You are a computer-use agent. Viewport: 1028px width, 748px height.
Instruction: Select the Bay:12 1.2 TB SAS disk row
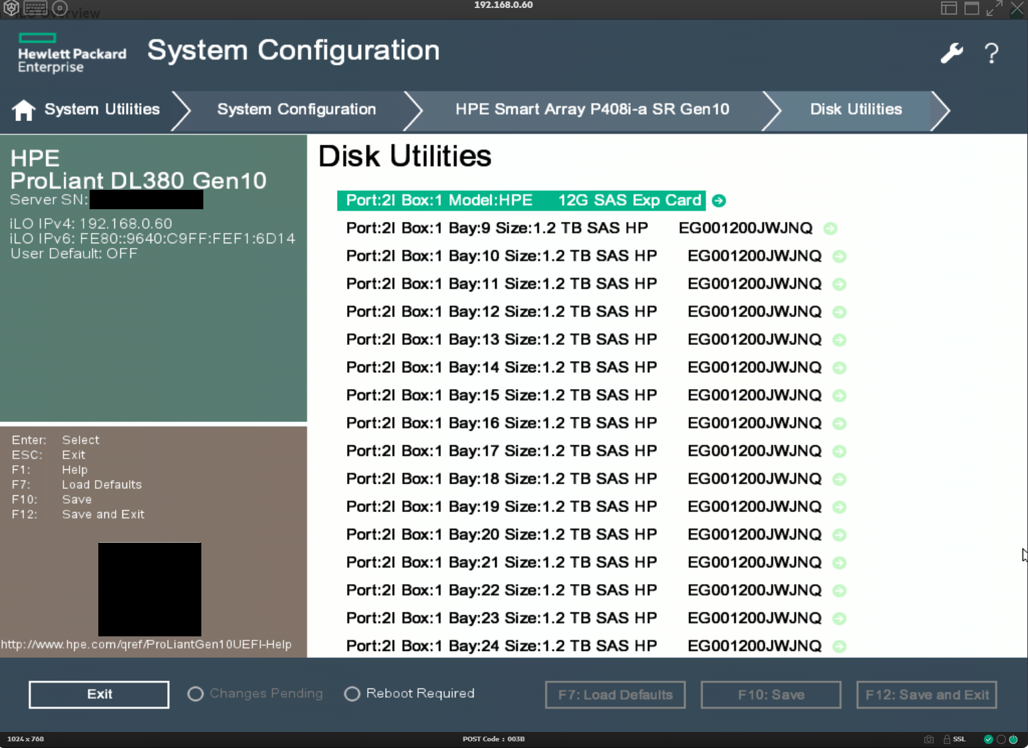(584, 312)
